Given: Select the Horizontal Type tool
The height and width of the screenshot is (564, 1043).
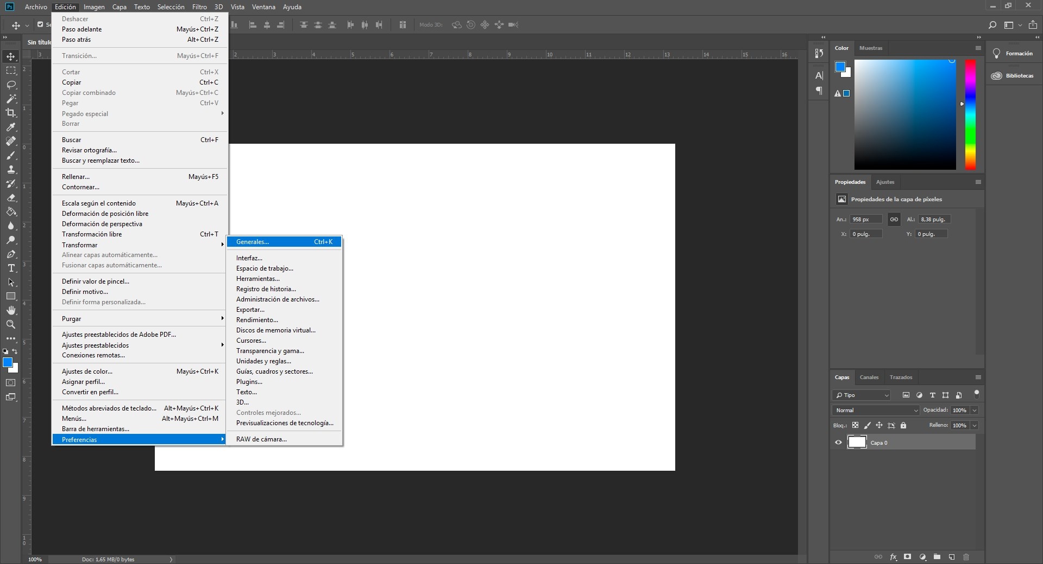Looking at the screenshot, I should [11, 268].
